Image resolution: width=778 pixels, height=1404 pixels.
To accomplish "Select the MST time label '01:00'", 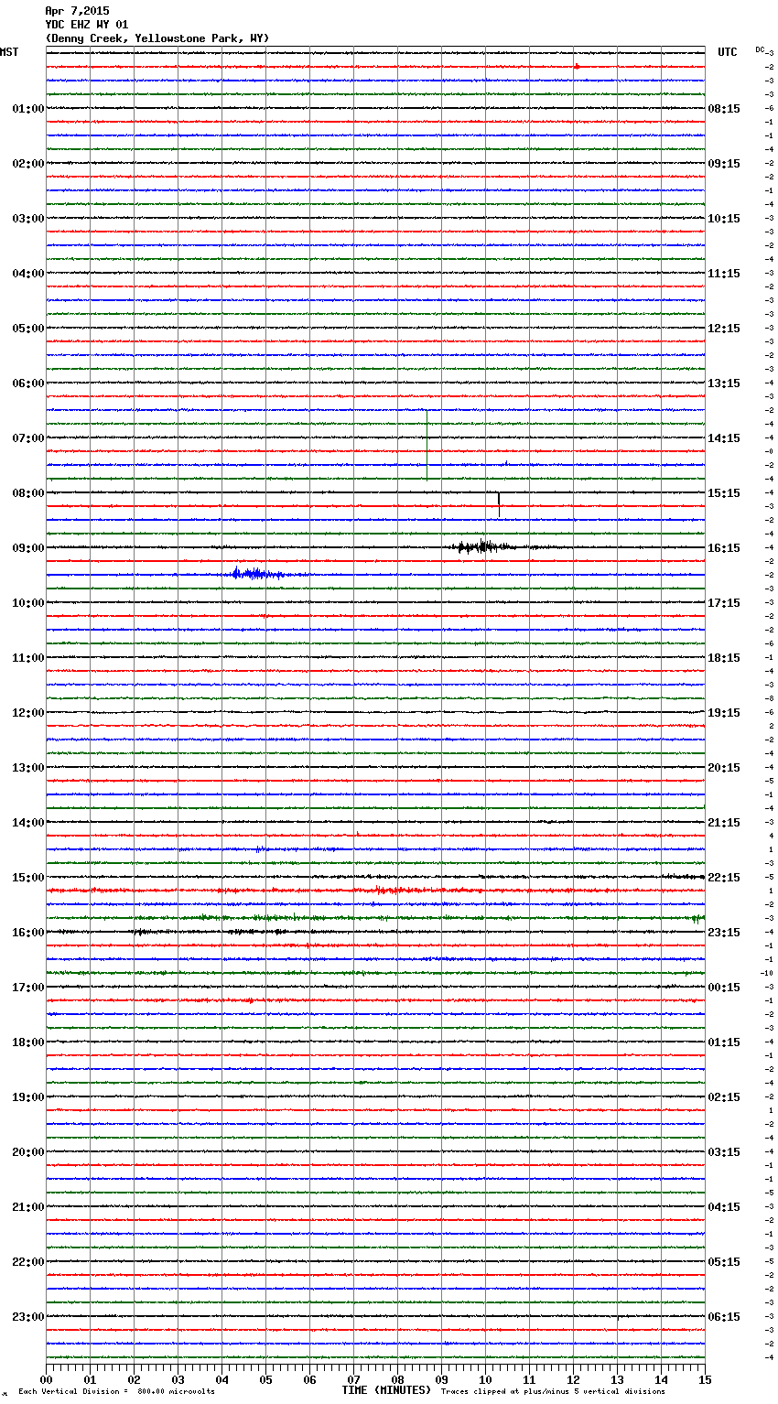I will [28, 109].
